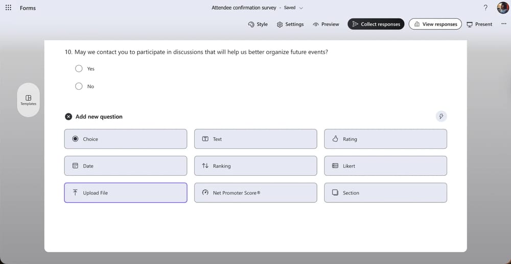
Task: Add a Date question
Action: (126, 166)
